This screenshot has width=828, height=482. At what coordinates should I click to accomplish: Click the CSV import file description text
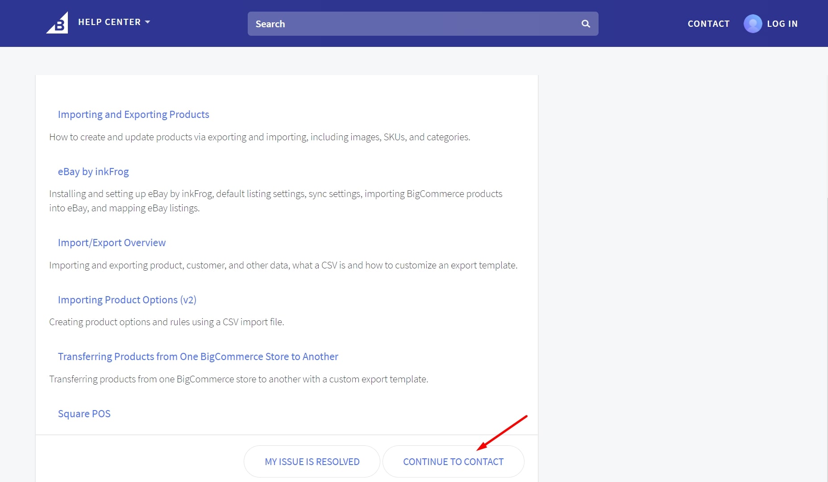point(166,322)
